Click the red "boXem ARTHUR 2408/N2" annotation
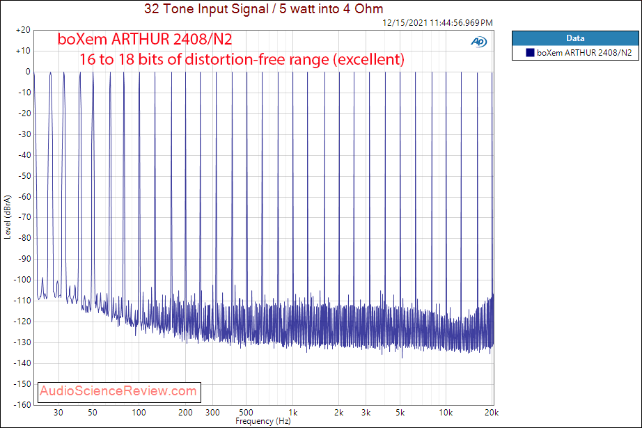The height and width of the screenshot is (428, 642). point(145,39)
